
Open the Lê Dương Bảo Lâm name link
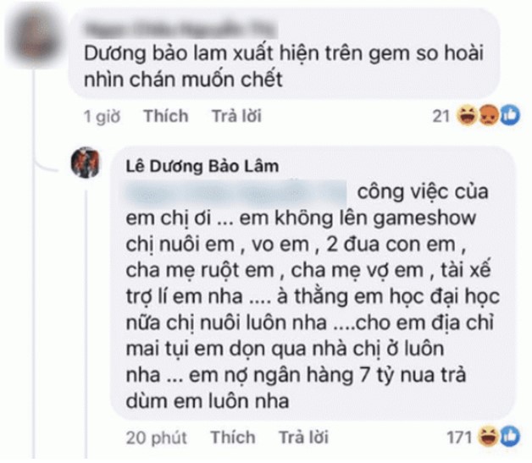point(202,166)
